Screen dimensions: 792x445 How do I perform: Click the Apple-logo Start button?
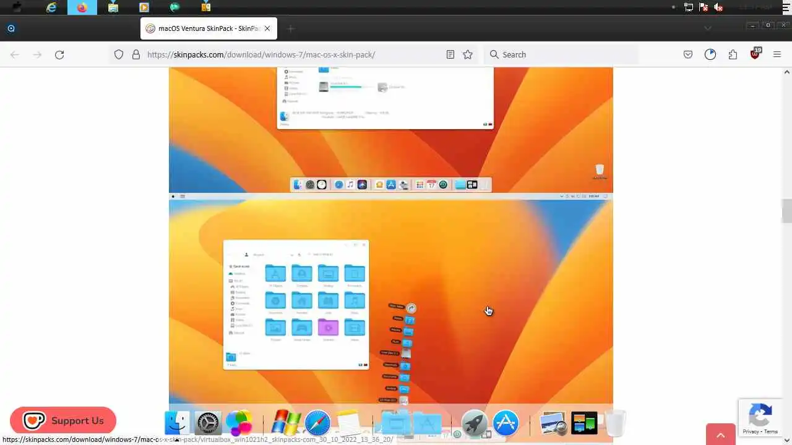coord(17,7)
